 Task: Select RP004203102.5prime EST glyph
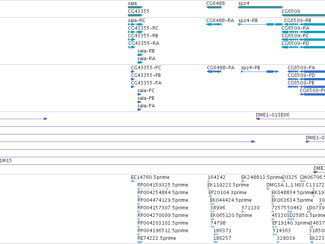click(139, 227)
